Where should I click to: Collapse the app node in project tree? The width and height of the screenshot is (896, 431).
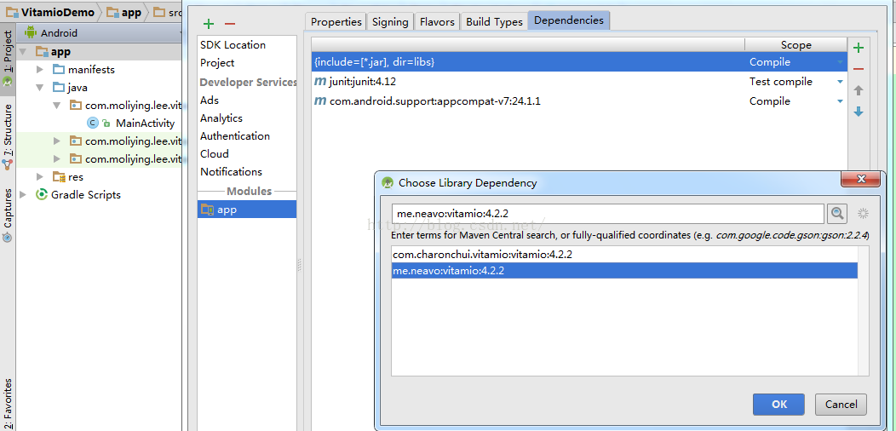click(22, 52)
